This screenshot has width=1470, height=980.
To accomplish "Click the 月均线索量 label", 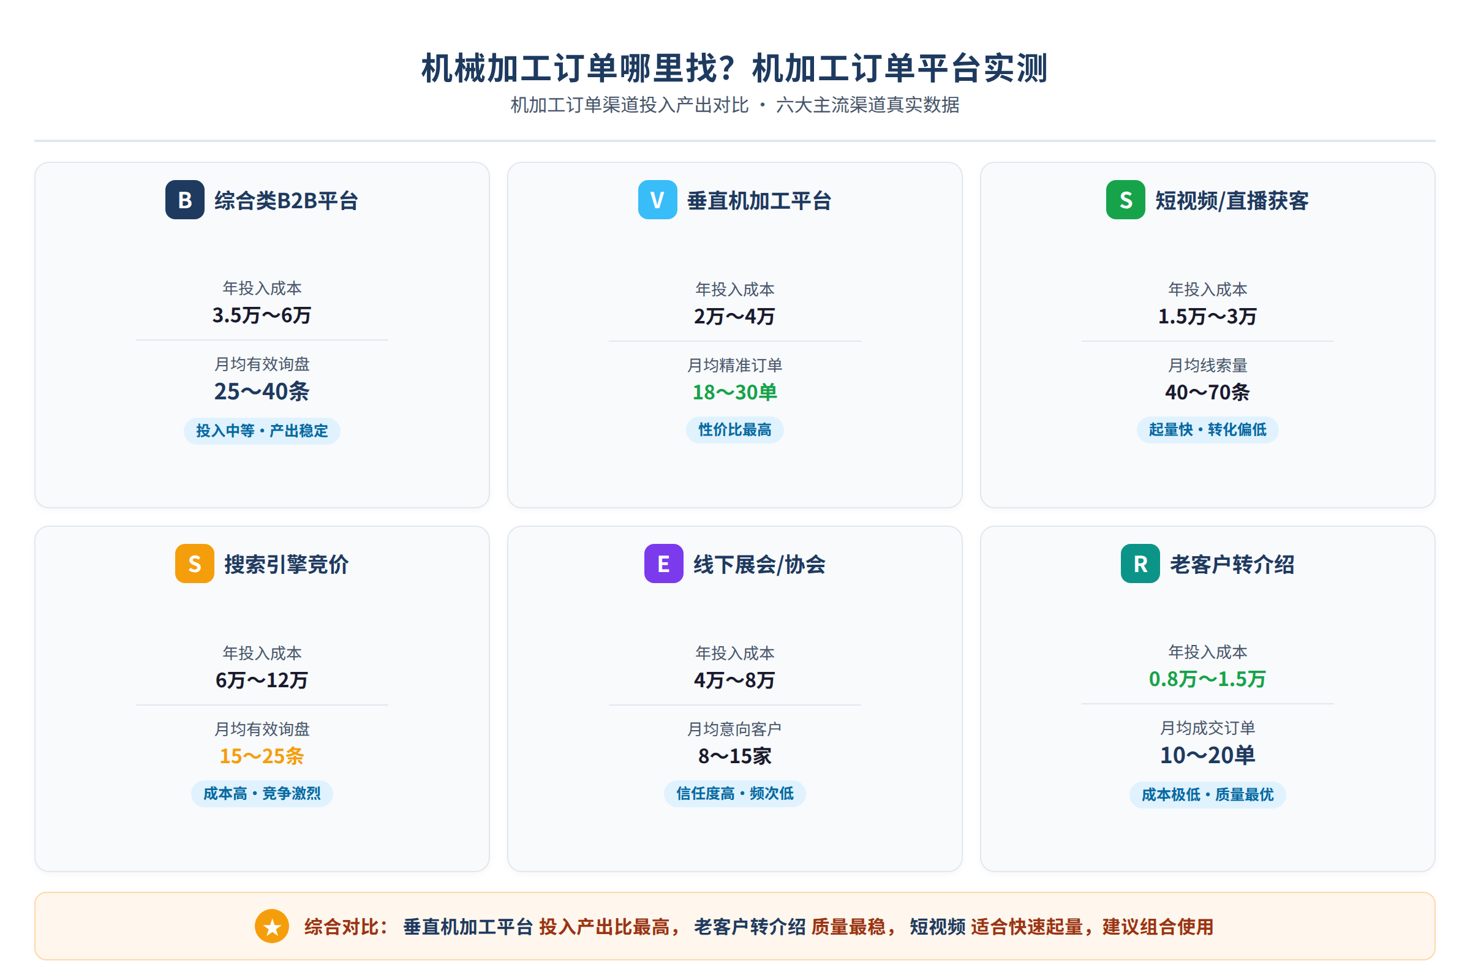I will coord(1207,365).
